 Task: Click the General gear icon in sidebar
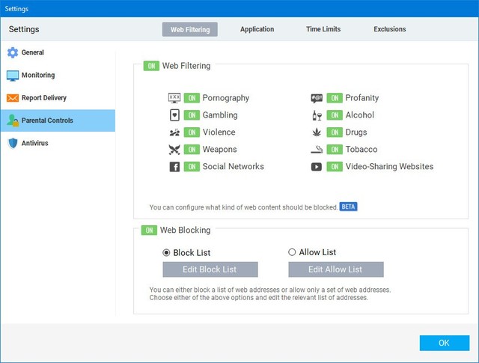click(12, 53)
